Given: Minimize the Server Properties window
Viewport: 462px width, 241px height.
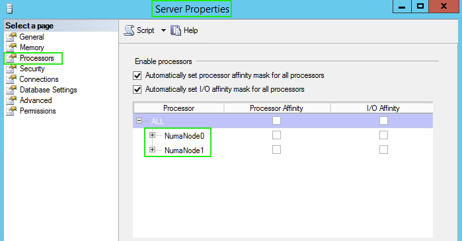Looking at the screenshot, I should click(x=402, y=7).
